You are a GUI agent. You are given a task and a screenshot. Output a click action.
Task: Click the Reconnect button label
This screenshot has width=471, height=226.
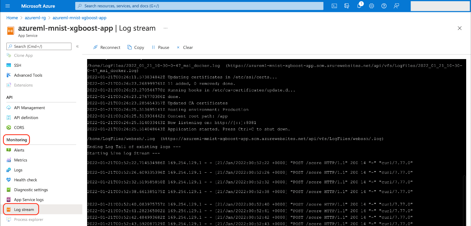tap(110, 48)
